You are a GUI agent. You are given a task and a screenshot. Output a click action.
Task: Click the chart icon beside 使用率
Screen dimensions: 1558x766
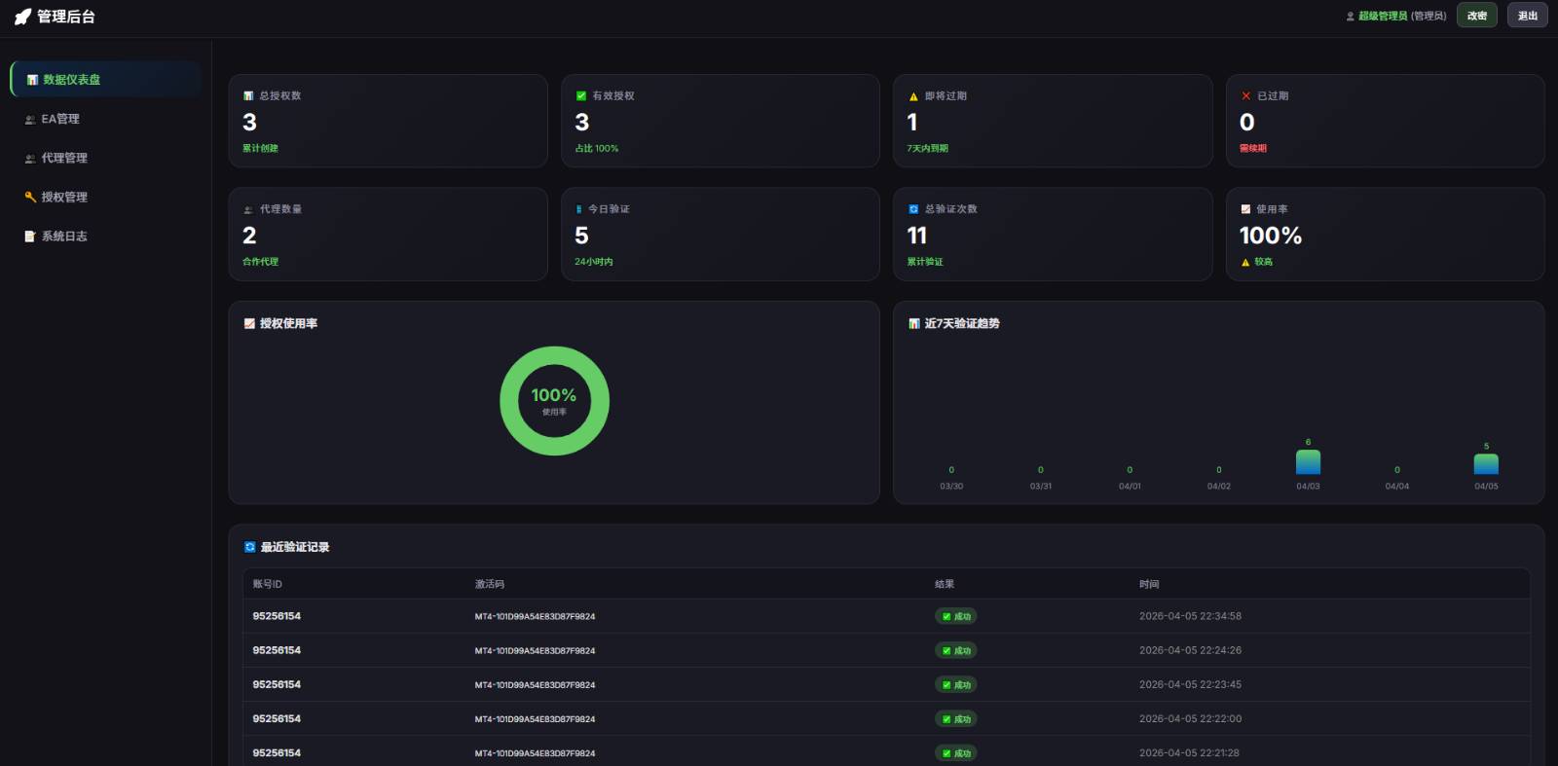(x=1245, y=209)
